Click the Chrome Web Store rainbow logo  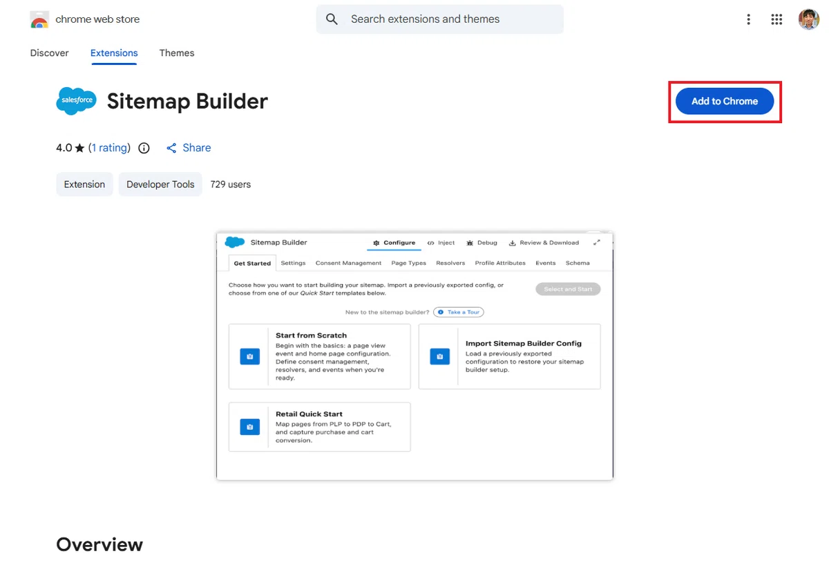[x=39, y=19]
